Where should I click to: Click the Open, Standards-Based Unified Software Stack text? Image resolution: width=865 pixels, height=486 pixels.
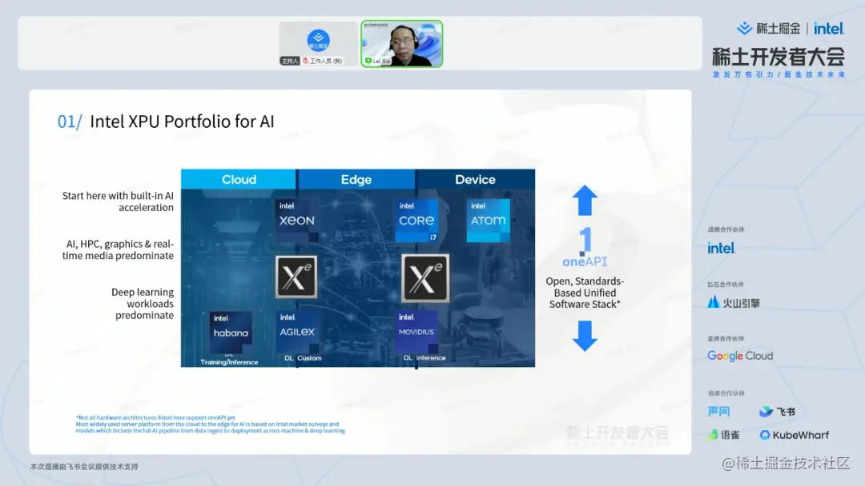[585, 293]
